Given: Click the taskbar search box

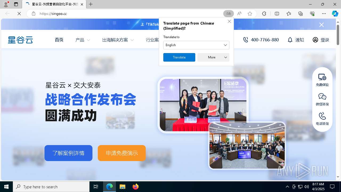Looking at the screenshot, I should [x=51, y=187].
